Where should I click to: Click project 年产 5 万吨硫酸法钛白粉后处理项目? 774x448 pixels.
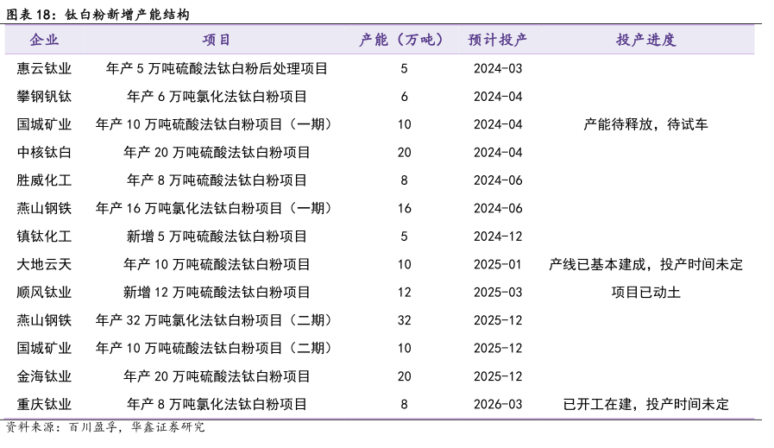[217, 68]
